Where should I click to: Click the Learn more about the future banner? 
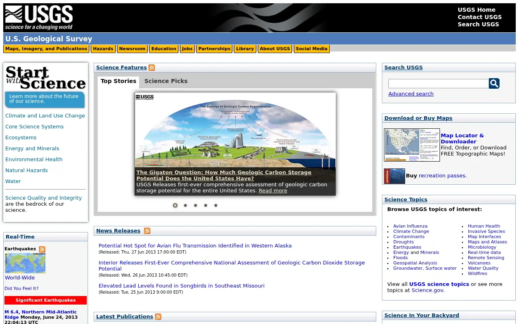[x=45, y=99]
